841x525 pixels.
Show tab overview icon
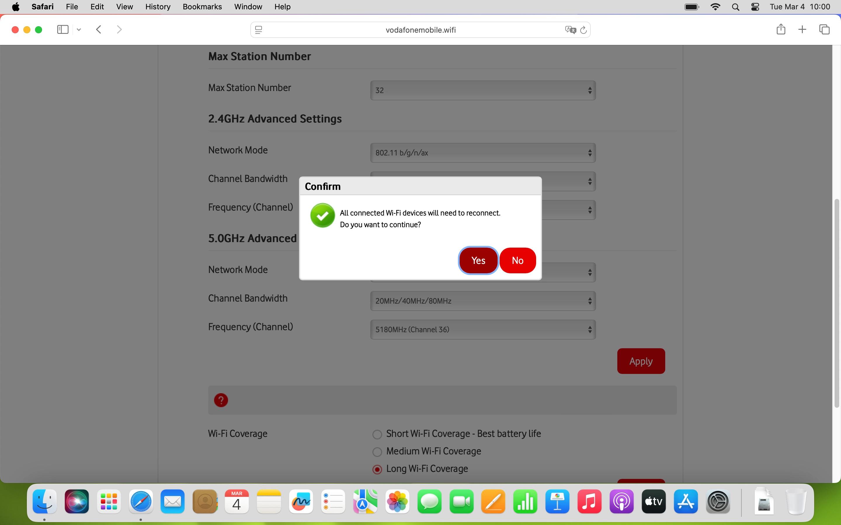[x=824, y=29]
